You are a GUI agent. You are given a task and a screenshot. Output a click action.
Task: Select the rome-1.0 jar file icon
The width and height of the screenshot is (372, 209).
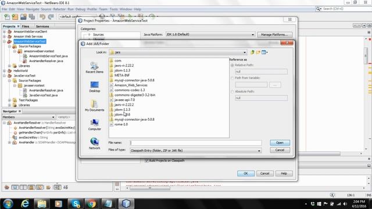pyautogui.click(x=112, y=124)
